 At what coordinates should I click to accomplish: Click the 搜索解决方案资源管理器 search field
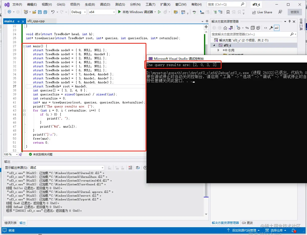(x=254, y=34)
